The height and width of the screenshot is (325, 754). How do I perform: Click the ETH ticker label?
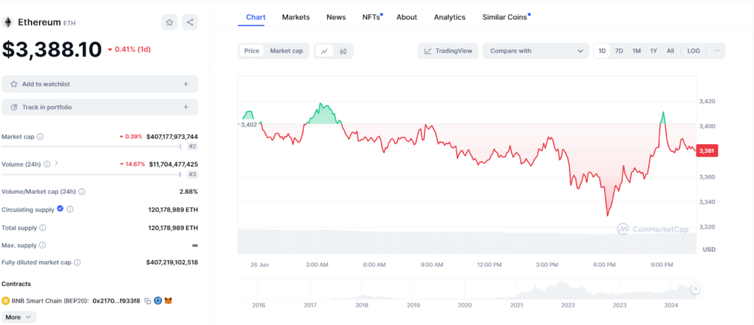click(70, 23)
